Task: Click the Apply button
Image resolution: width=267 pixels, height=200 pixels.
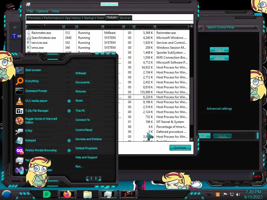Action: [222, 136]
